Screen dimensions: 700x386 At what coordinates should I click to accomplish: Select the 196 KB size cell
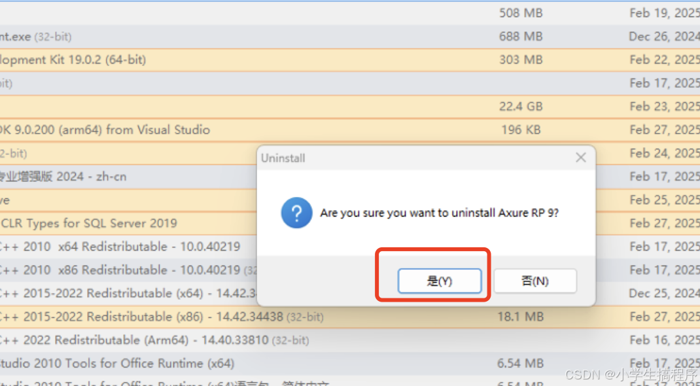tap(521, 130)
